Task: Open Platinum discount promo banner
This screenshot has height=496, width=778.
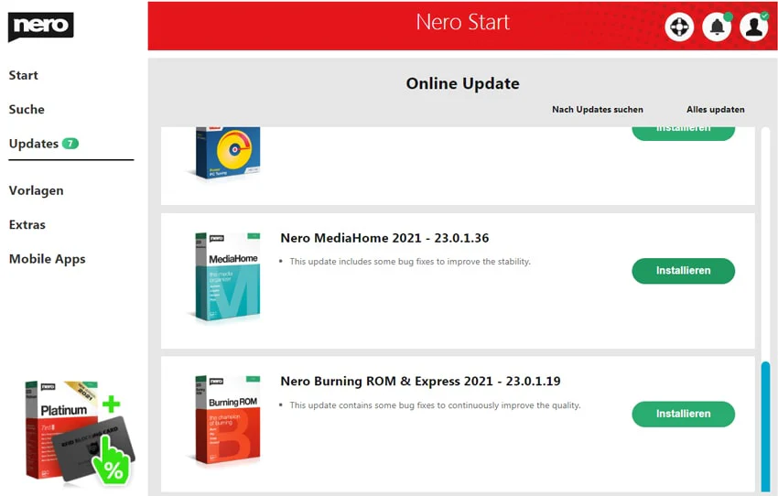Action: [80, 433]
